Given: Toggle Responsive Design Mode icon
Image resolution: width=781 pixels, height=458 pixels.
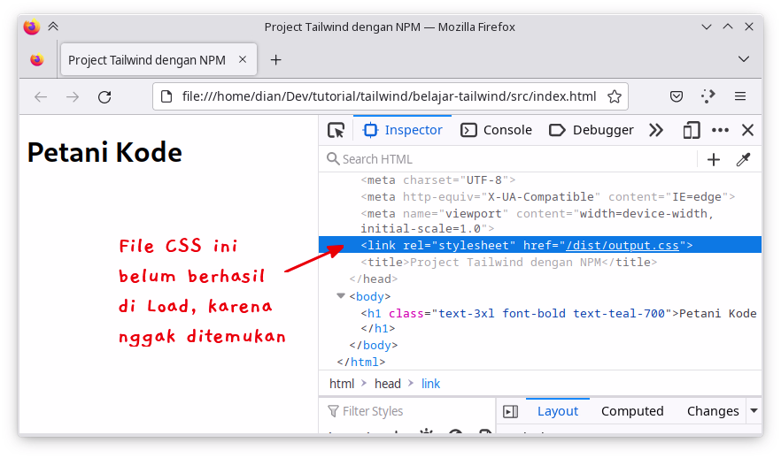Looking at the screenshot, I should coord(692,130).
